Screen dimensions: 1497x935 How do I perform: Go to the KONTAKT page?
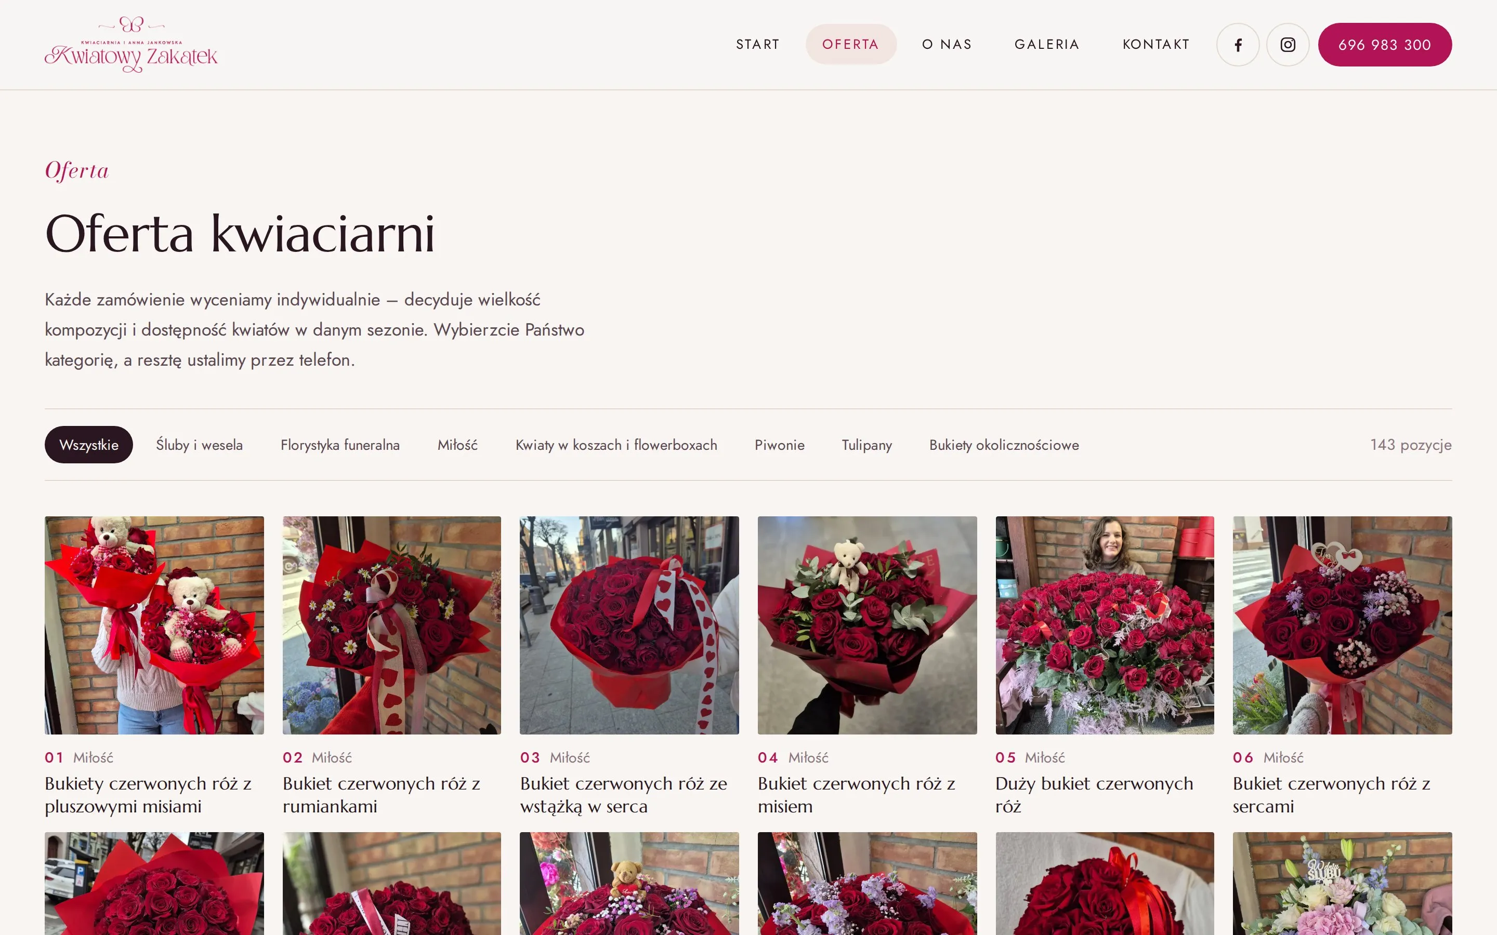(x=1156, y=45)
